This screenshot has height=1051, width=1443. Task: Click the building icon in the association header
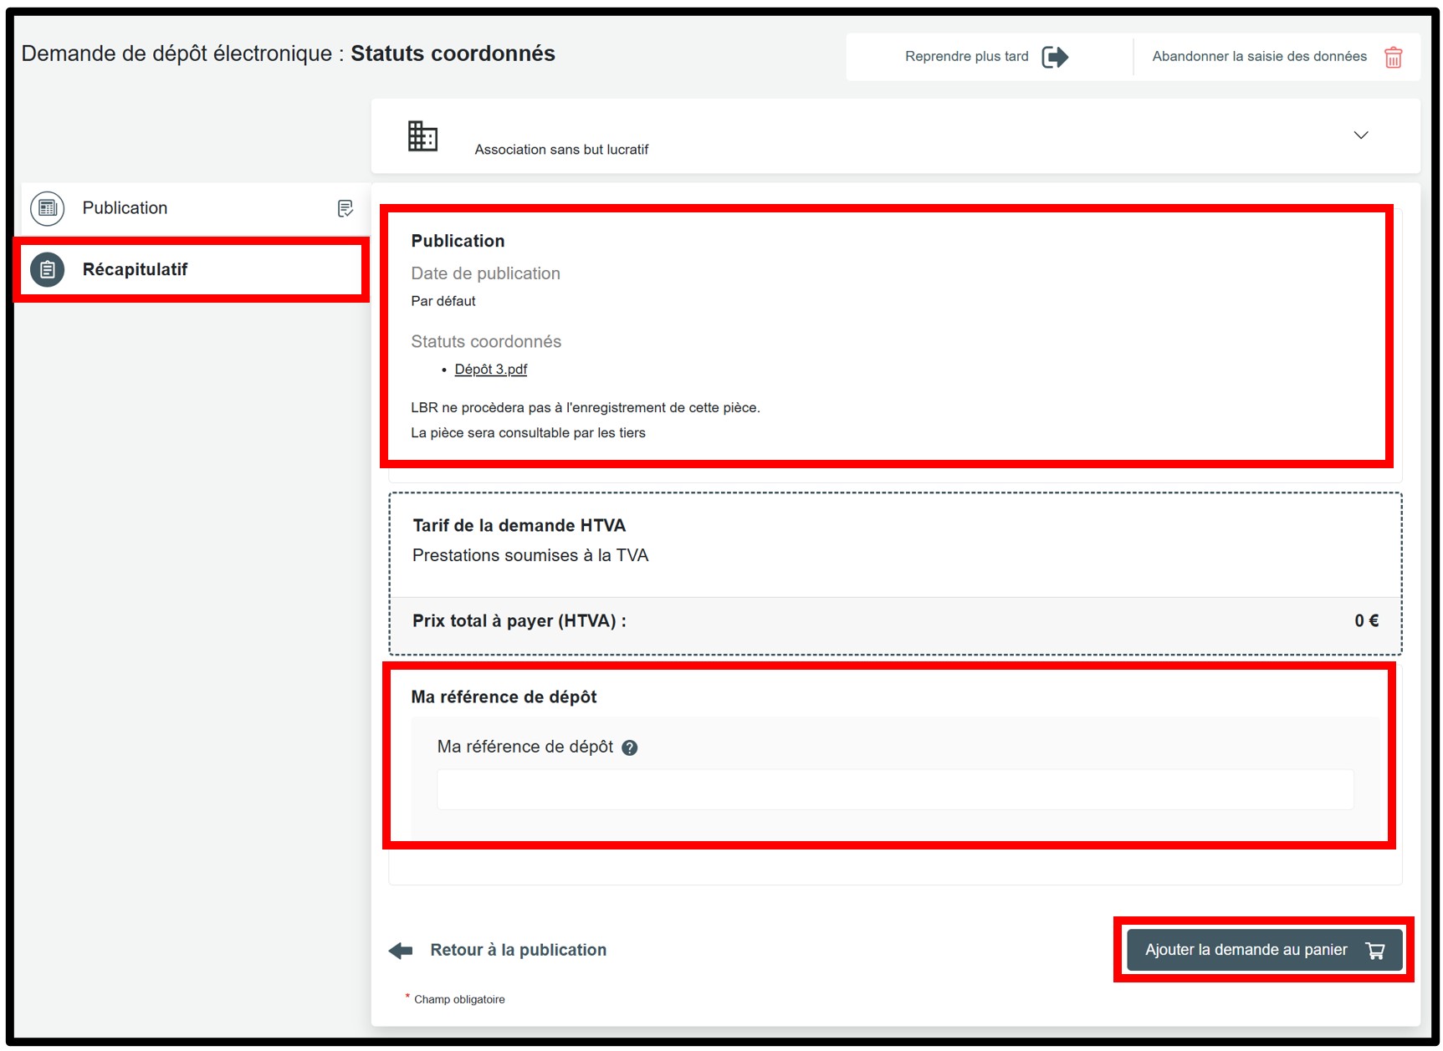tap(422, 135)
